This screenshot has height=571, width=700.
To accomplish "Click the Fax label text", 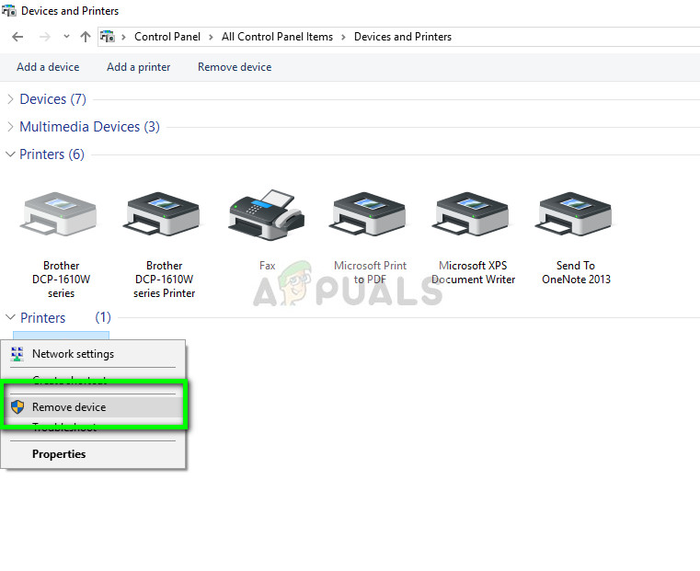I will click(267, 266).
